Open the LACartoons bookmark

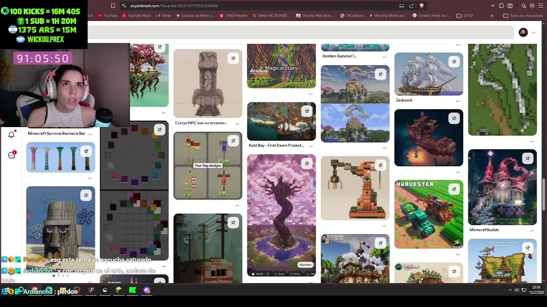[x=352, y=16]
